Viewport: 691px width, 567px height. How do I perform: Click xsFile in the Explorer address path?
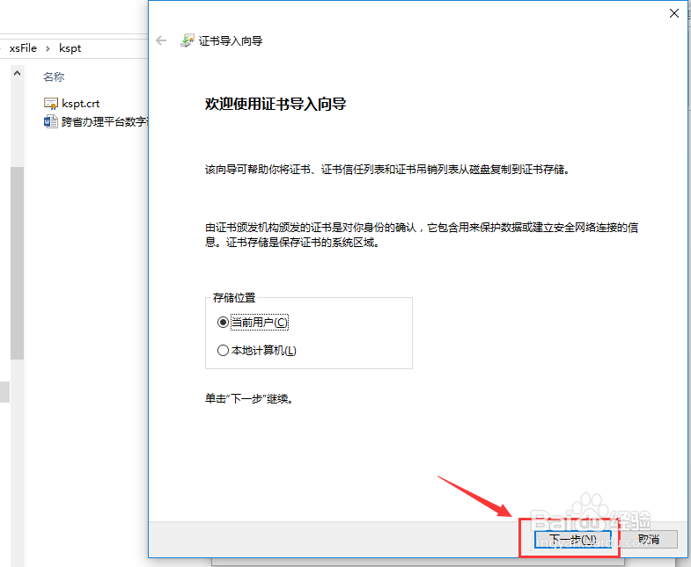point(23,48)
